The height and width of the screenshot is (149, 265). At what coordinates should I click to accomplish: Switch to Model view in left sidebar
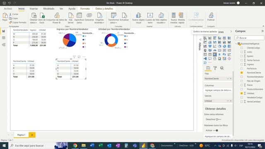[x=4, y=45]
